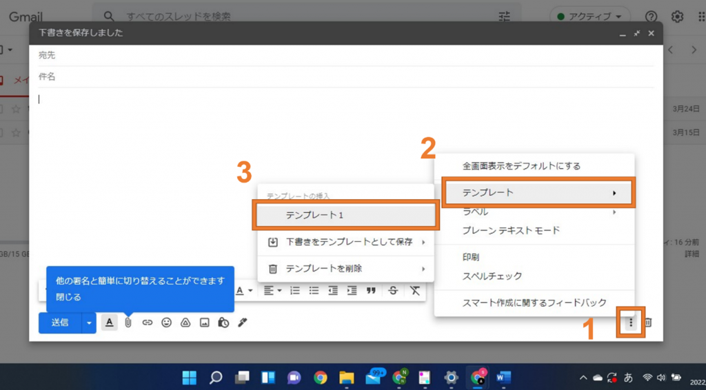Open search filter options icon
The width and height of the screenshot is (706, 390).
tap(505, 17)
